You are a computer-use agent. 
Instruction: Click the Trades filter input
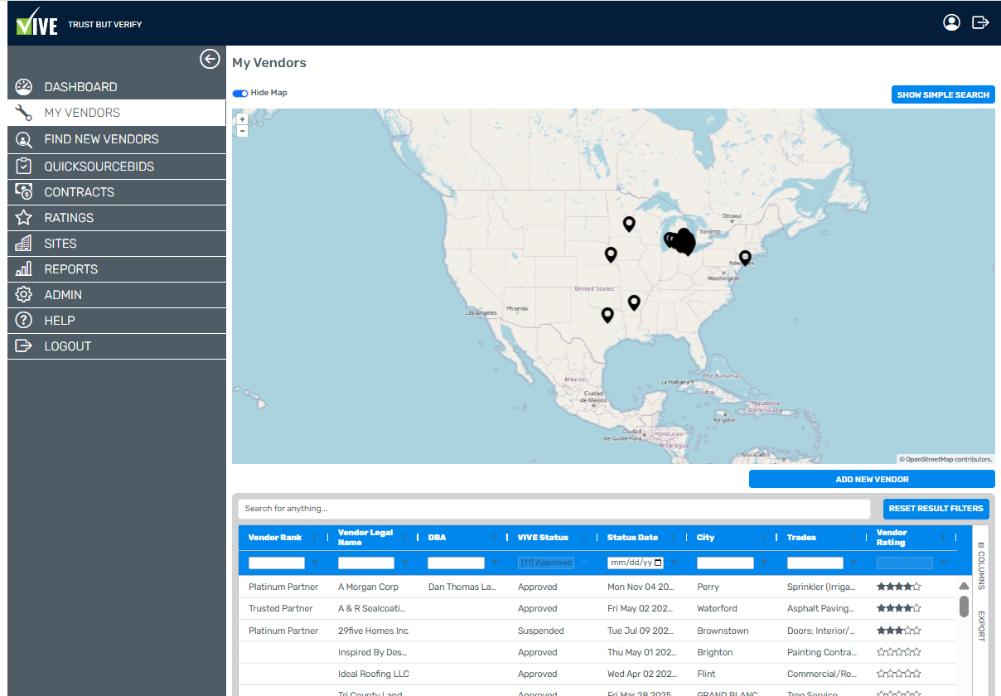(815, 563)
